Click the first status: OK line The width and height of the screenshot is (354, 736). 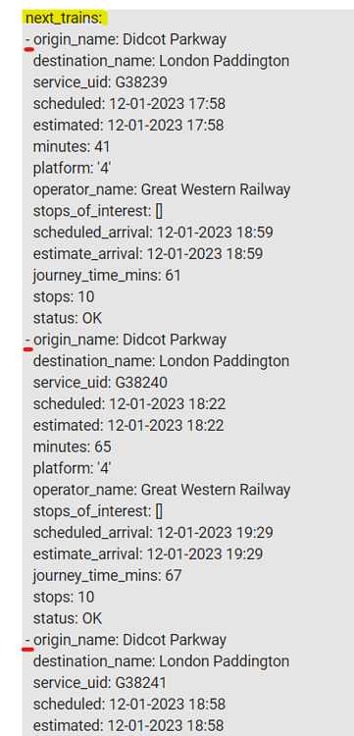[x=68, y=318]
